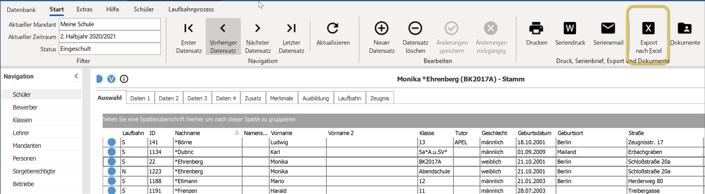Sort by the ID column header
This screenshot has width=705, height=194.
click(x=160, y=133)
